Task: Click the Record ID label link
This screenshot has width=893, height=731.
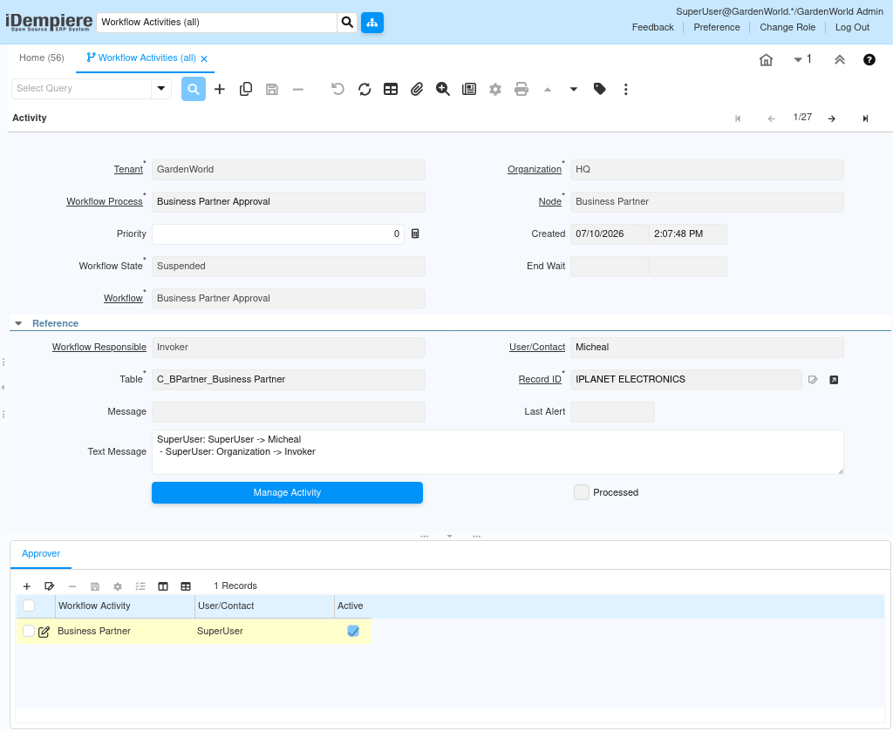Action: pyautogui.click(x=540, y=380)
